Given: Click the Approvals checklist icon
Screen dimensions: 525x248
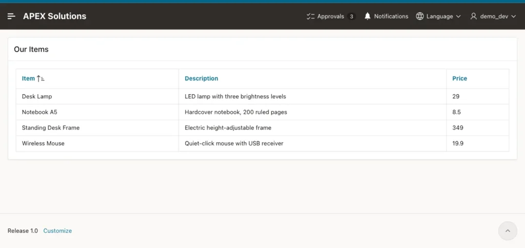Looking at the screenshot, I should click(x=310, y=16).
